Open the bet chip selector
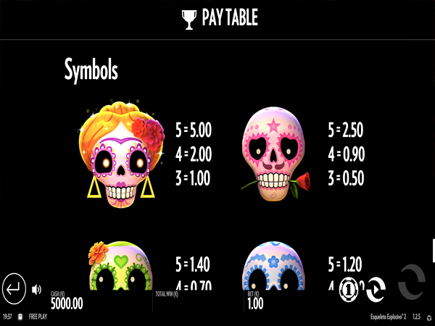 pos(349,290)
